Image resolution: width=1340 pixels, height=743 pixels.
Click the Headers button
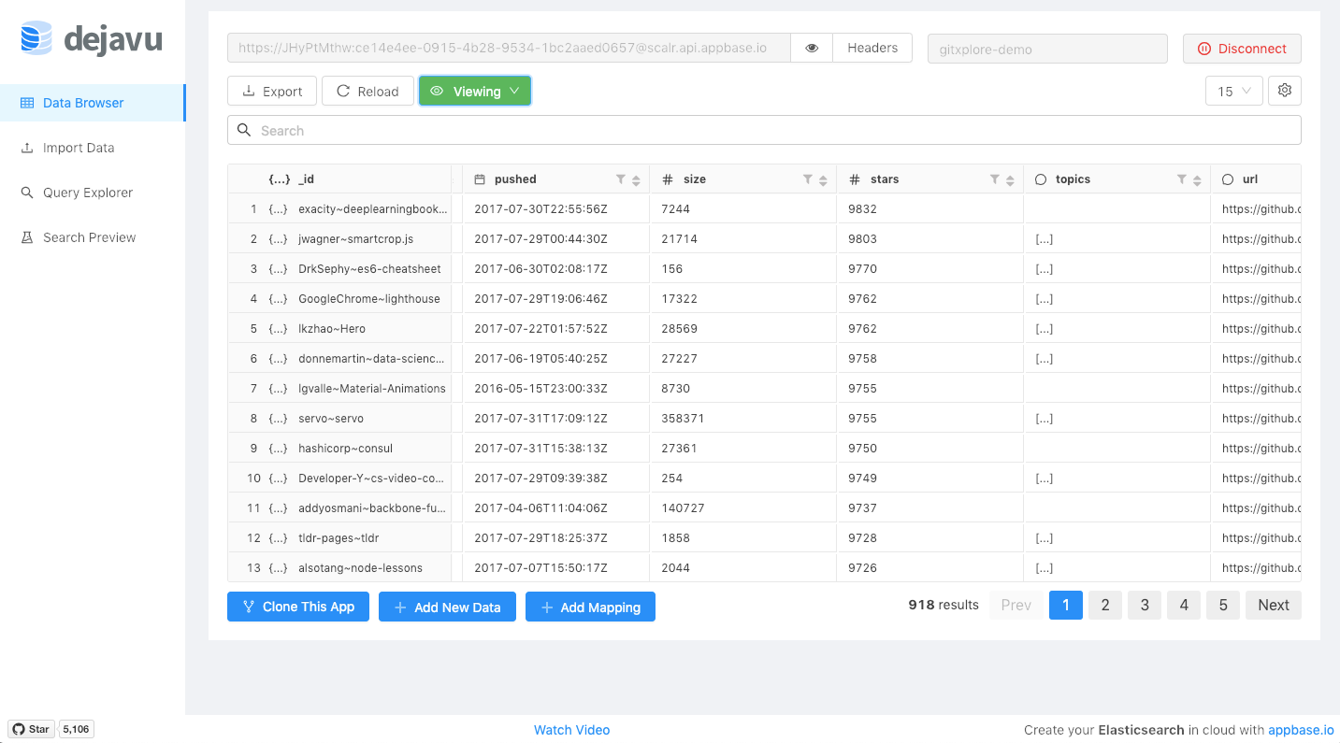tap(872, 48)
